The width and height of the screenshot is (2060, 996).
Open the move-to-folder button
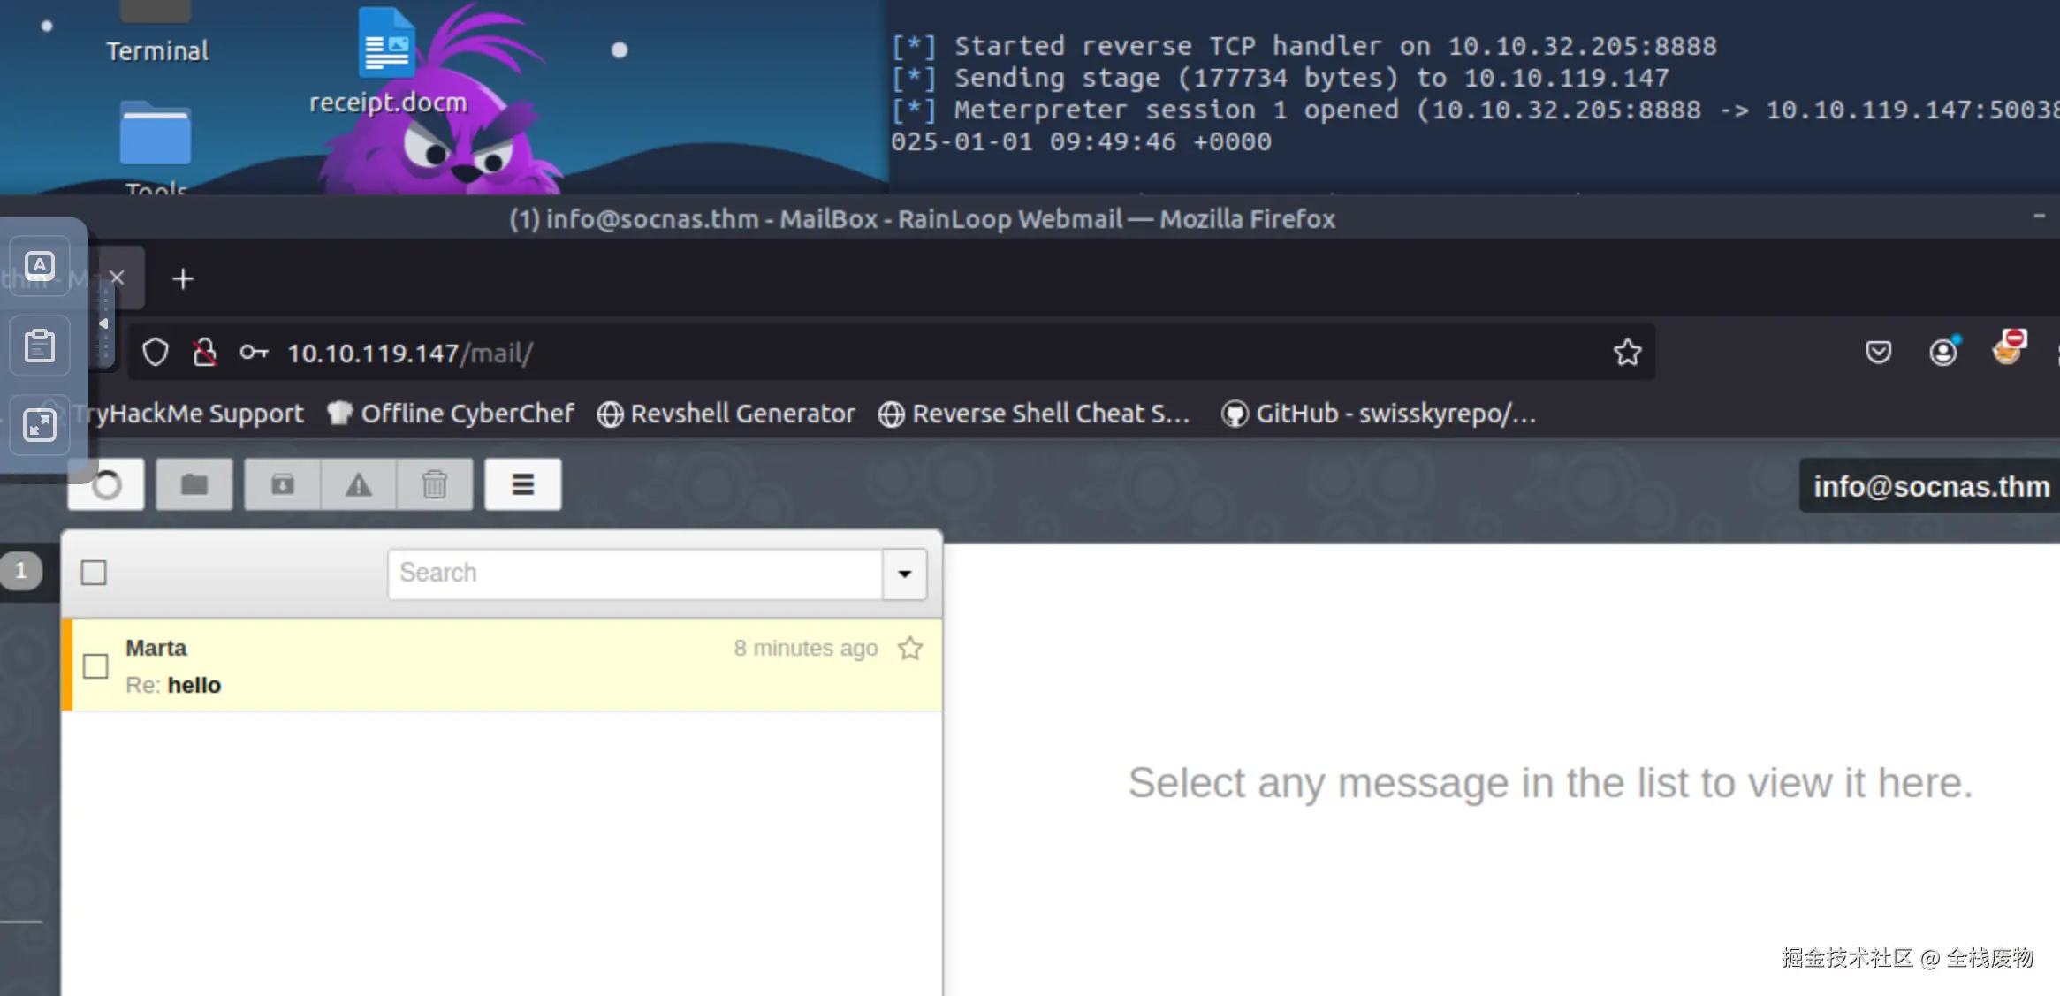194,484
